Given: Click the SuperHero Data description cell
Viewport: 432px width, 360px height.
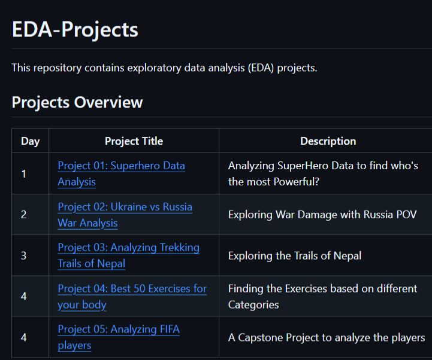Looking at the screenshot, I should tap(323, 173).
